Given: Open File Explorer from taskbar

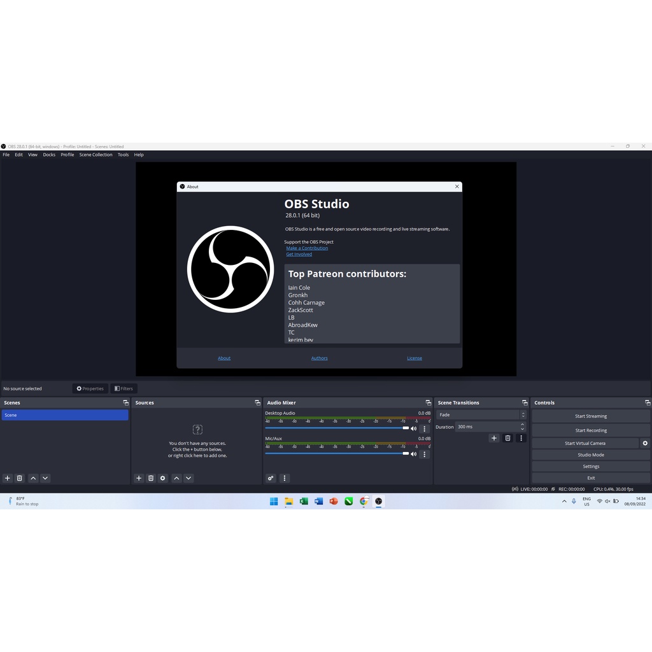Looking at the screenshot, I should pos(289,502).
